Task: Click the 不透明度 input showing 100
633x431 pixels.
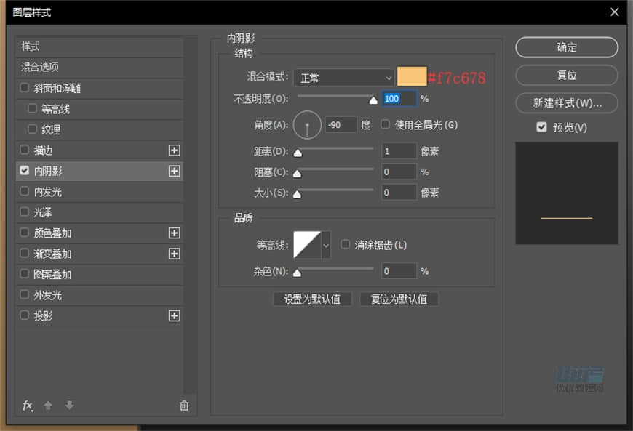Action: (399, 99)
